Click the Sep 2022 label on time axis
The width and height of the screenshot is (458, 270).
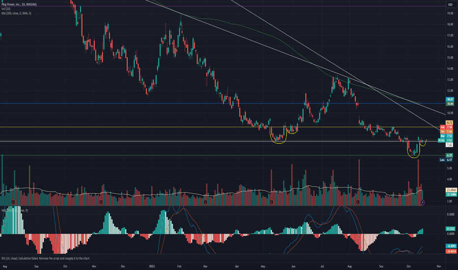36,266
